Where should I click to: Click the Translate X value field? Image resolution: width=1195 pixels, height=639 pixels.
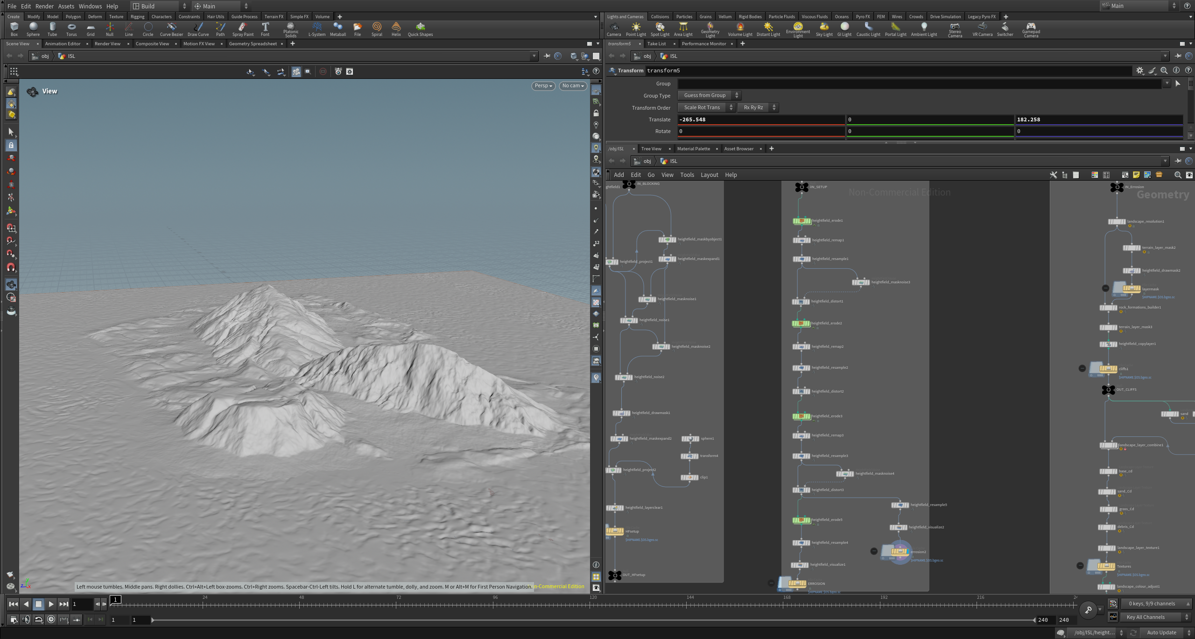pyautogui.click(x=761, y=119)
